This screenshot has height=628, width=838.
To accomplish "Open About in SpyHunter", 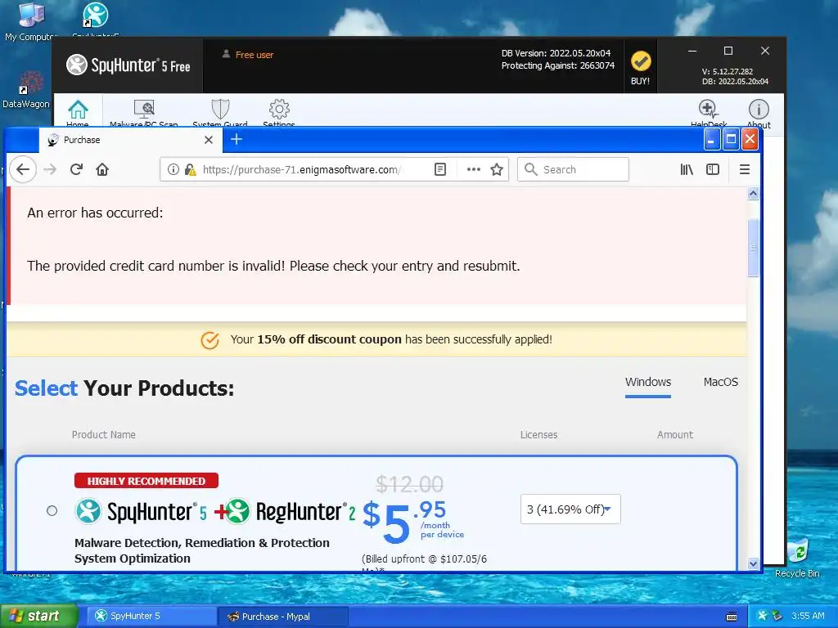I will [x=759, y=114].
